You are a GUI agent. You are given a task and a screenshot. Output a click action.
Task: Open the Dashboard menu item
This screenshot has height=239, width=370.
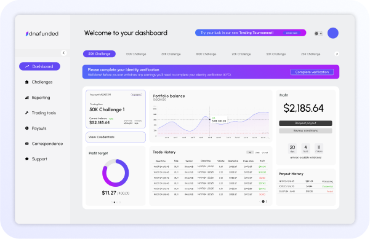tap(39, 66)
